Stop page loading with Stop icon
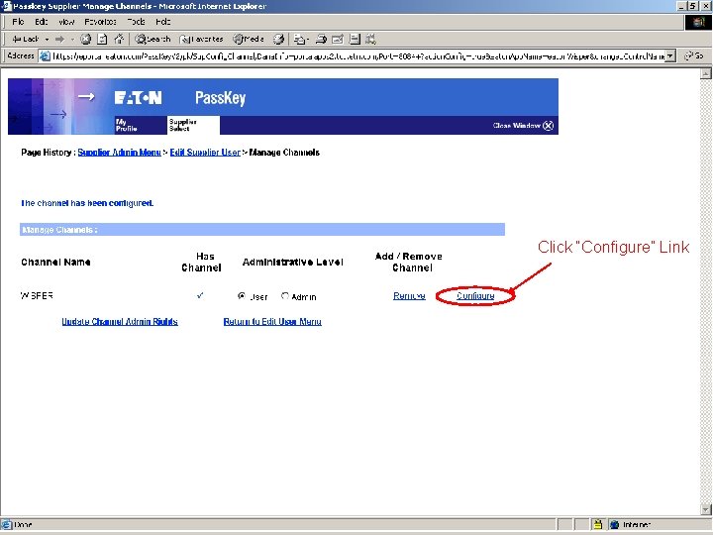 click(x=85, y=39)
